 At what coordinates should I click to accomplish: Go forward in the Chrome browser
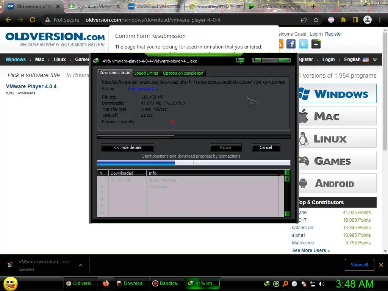click(x=20, y=20)
